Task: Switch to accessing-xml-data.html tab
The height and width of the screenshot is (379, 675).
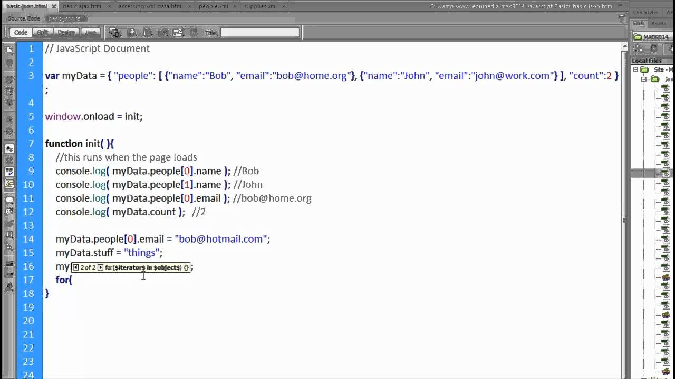Action: click(x=151, y=6)
